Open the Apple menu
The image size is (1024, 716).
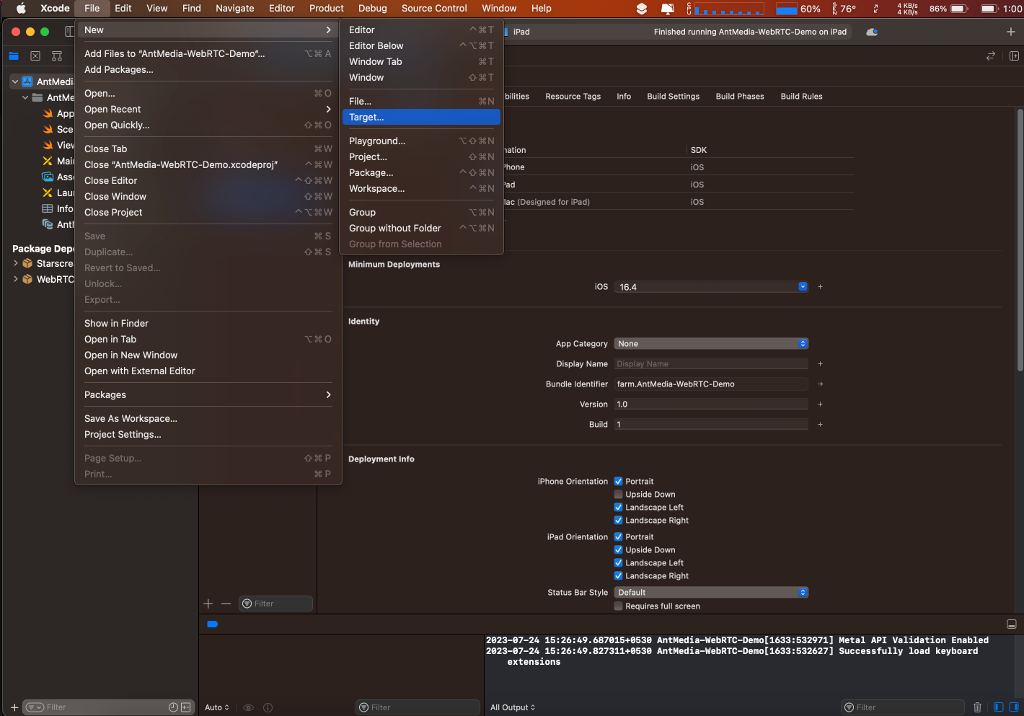(21, 9)
